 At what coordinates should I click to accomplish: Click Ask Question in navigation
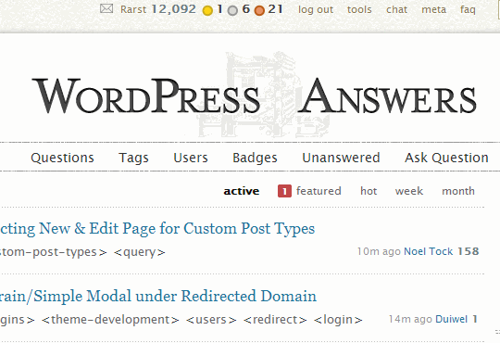[446, 158]
